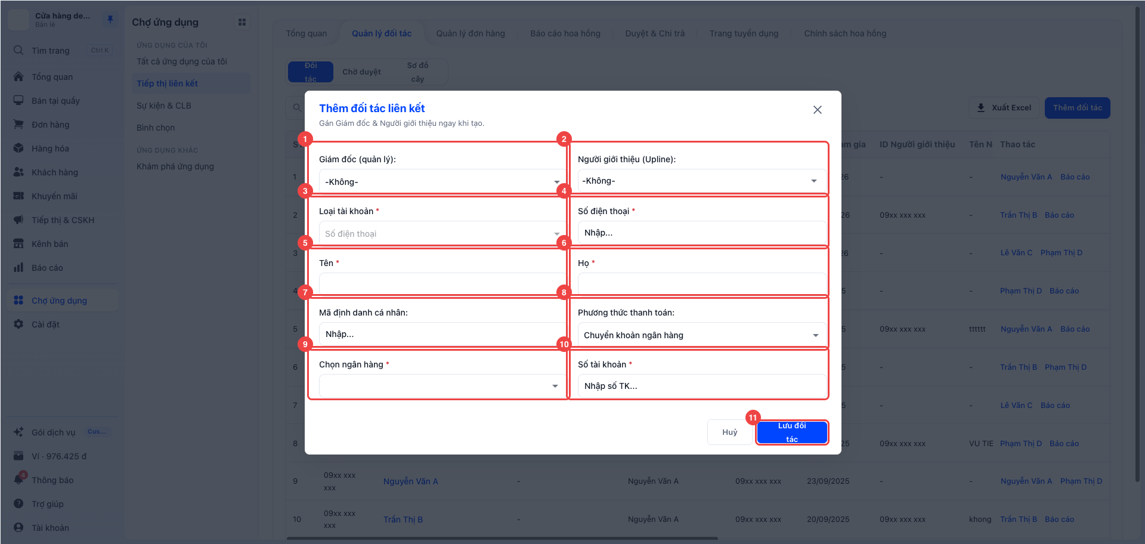Image resolution: width=1145 pixels, height=544 pixels.
Task: Click the Thêm đối tác button
Action: 1078,108
